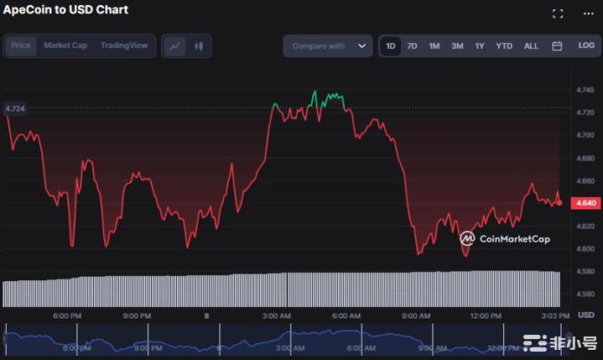This screenshot has width=603, height=360.
Task: Click the CoinMarketCap watermark logo
Action: (505, 239)
